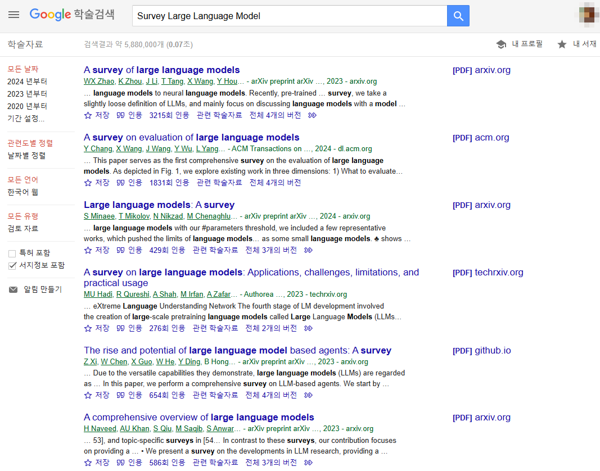Sort by 날짜별 정렬
The width and height of the screenshot is (600, 471).
click(26, 155)
